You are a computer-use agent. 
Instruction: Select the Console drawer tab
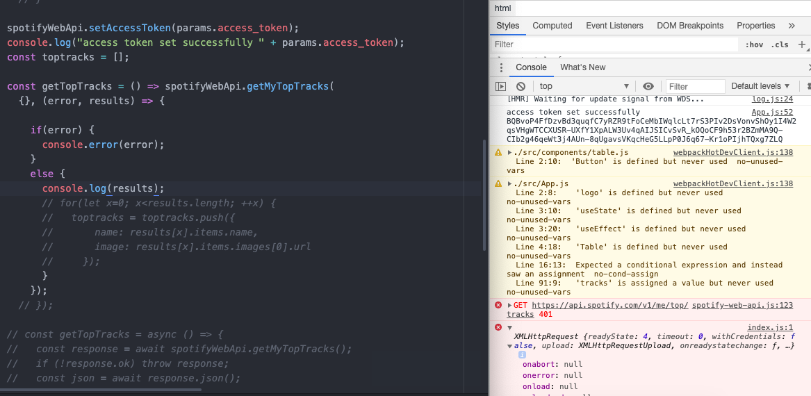coord(531,67)
